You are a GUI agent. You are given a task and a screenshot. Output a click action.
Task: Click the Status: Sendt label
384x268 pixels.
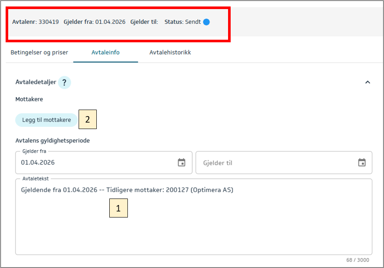(x=182, y=22)
